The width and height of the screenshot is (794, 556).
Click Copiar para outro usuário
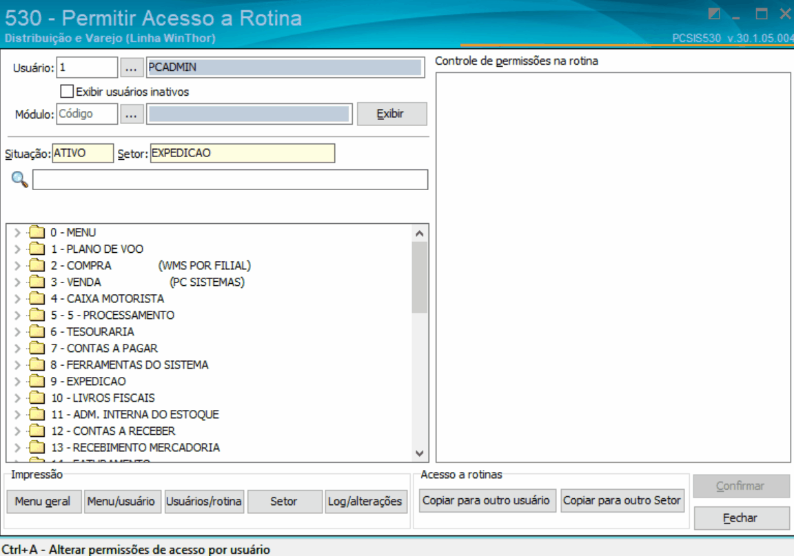tap(487, 500)
